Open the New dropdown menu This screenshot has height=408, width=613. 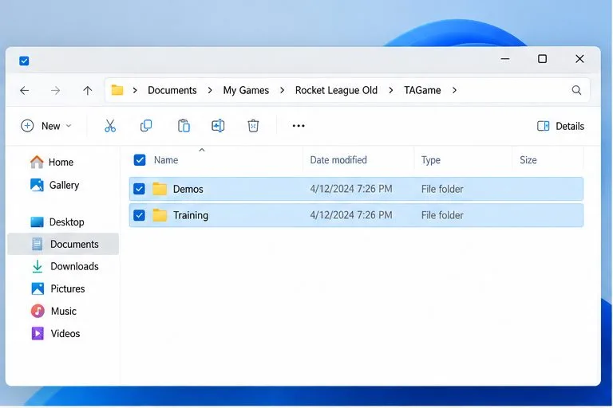coord(46,126)
